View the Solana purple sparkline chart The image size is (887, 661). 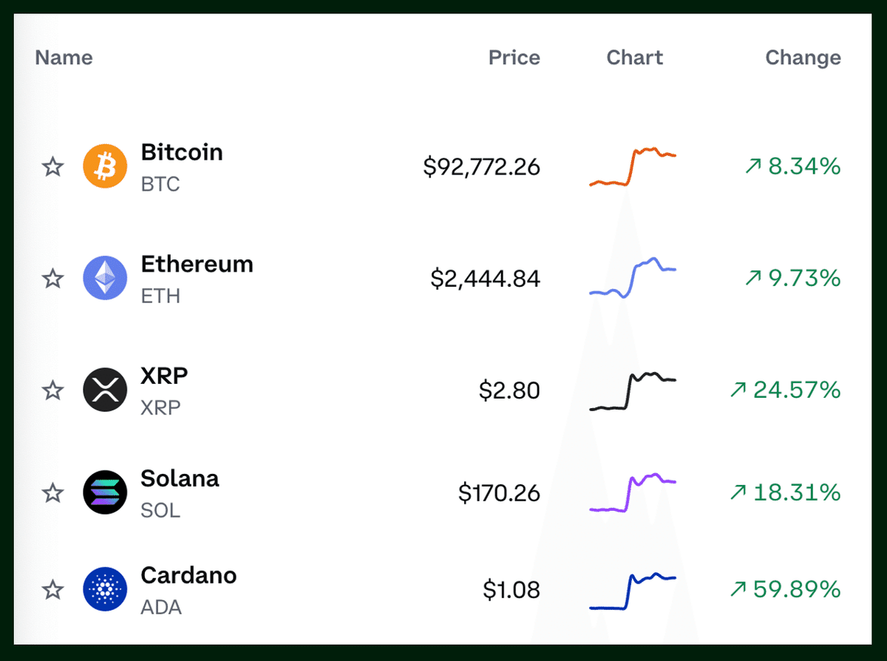(633, 492)
